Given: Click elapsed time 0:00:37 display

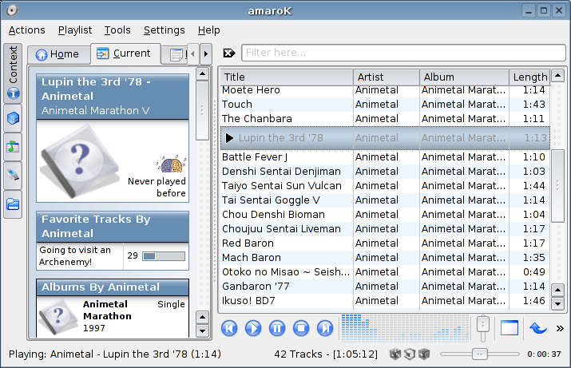Looking at the screenshot, I should click(x=544, y=354).
